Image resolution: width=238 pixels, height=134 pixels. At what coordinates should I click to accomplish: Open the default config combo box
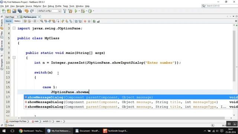(49, 11)
